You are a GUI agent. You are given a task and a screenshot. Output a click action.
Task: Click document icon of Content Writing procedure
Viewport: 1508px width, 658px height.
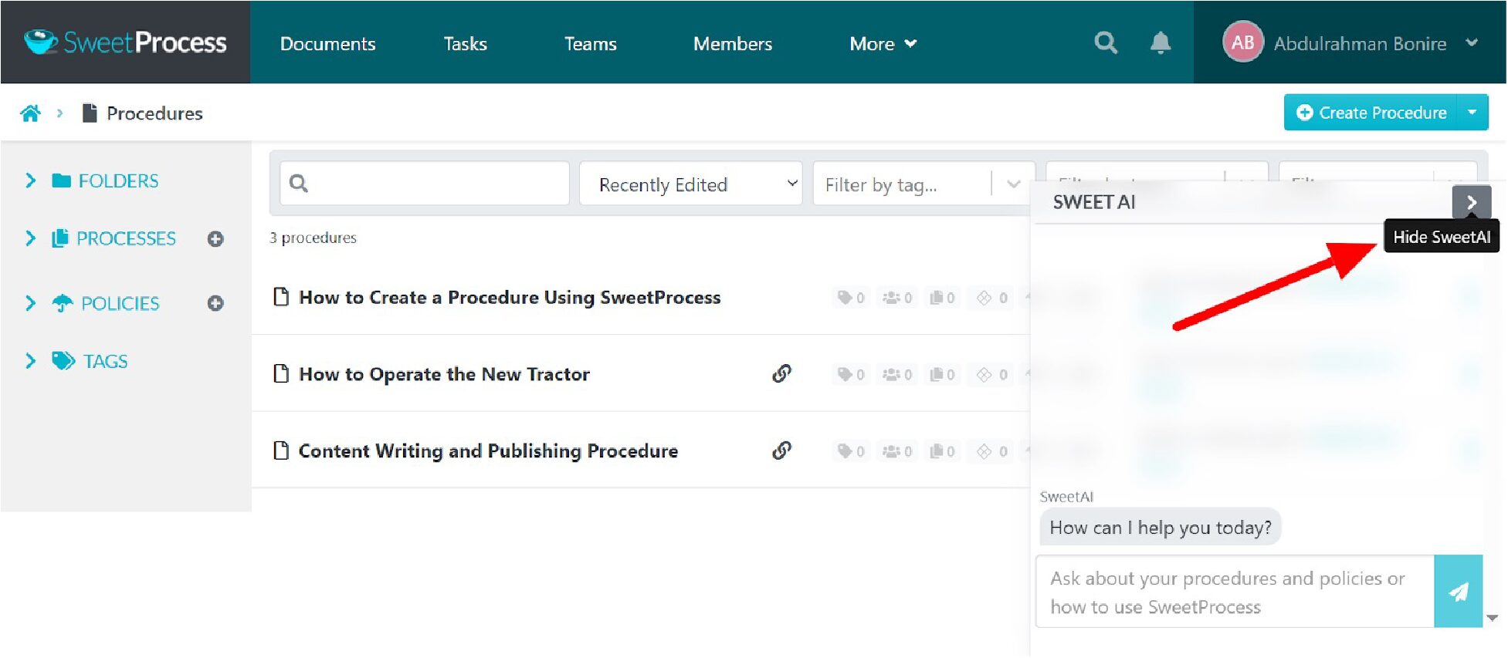(x=281, y=450)
